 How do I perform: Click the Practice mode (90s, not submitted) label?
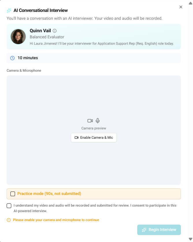click(x=49, y=194)
